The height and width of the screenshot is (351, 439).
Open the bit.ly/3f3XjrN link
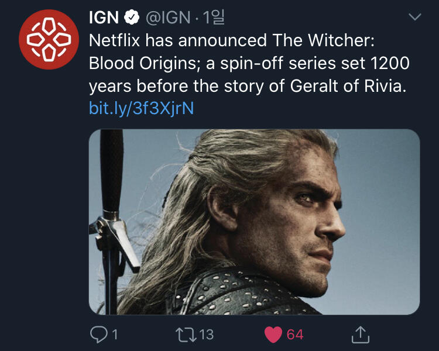(x=141, y=108)
